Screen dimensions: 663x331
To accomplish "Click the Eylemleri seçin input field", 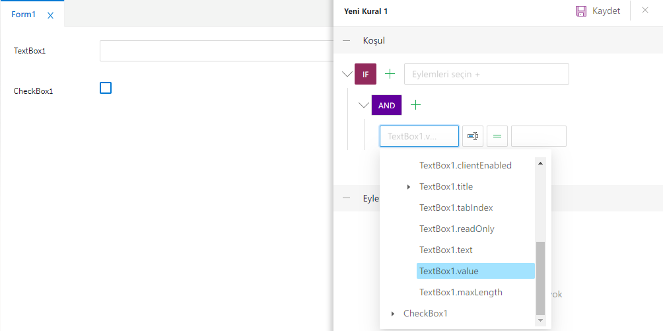I will point(486,74).
